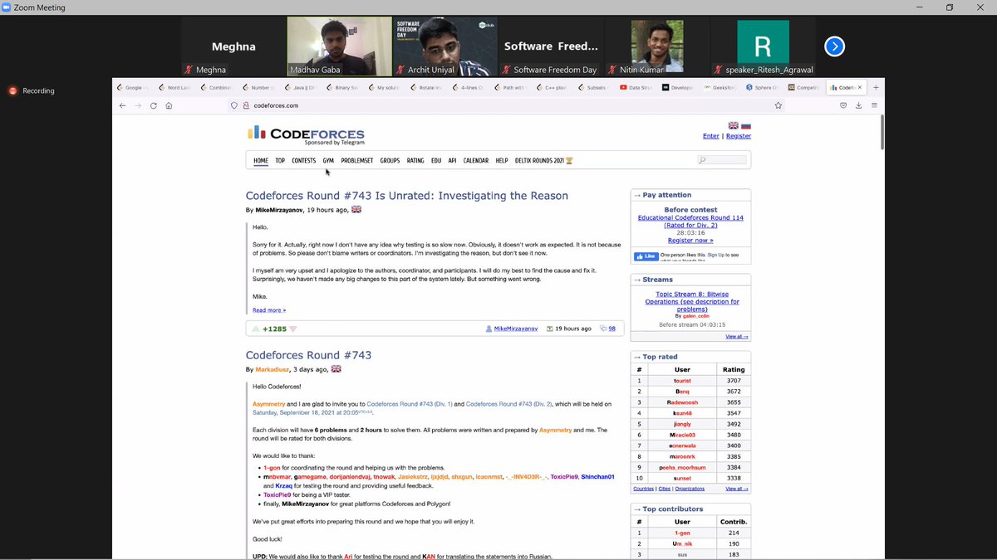Open Benq profile in Top rated

coord(682,392)
